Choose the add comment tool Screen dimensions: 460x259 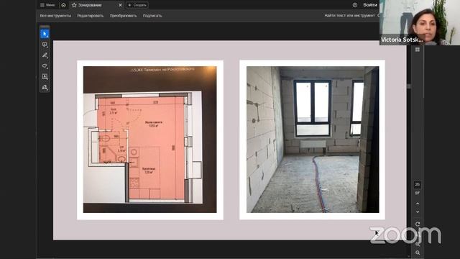pos(45,45)
